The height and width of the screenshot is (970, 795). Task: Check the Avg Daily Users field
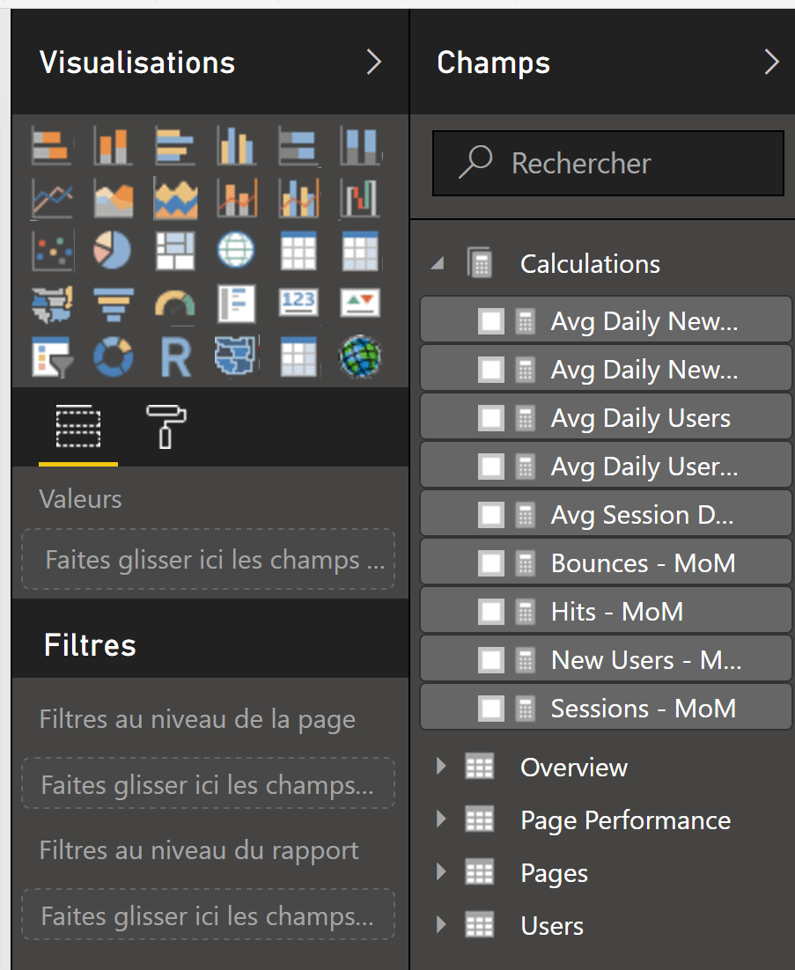[x=490, y=418]
